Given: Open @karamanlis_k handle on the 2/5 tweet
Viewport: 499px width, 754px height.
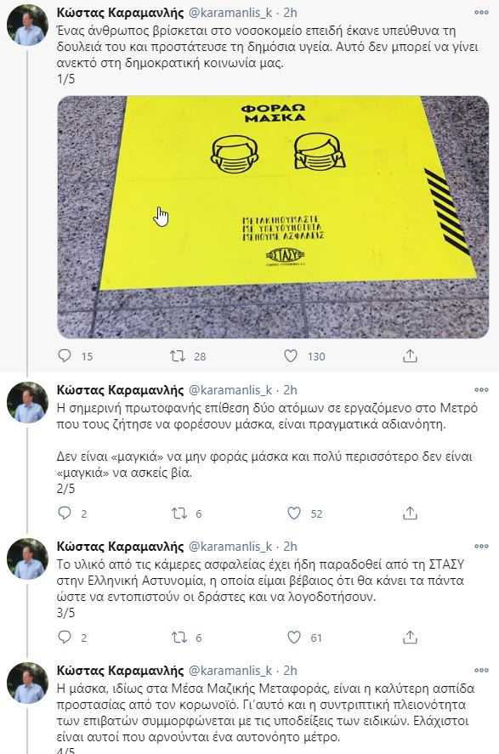Looking at the screenshot, I should point(230,390).
